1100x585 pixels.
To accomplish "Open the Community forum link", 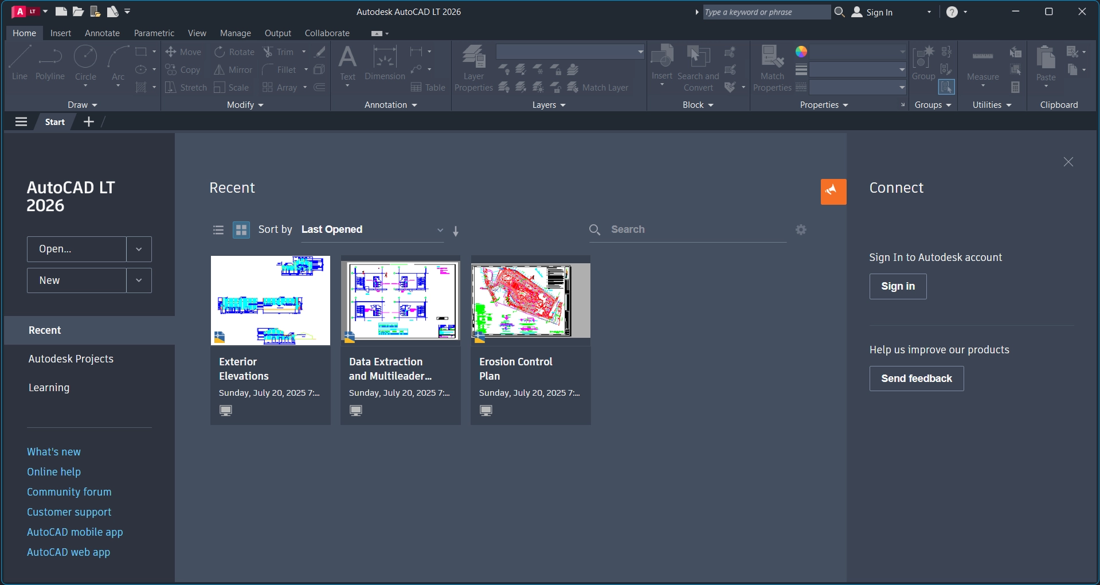I will click(69, 492).
